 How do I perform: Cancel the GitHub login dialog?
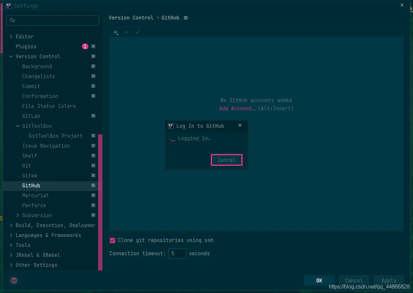227,160
